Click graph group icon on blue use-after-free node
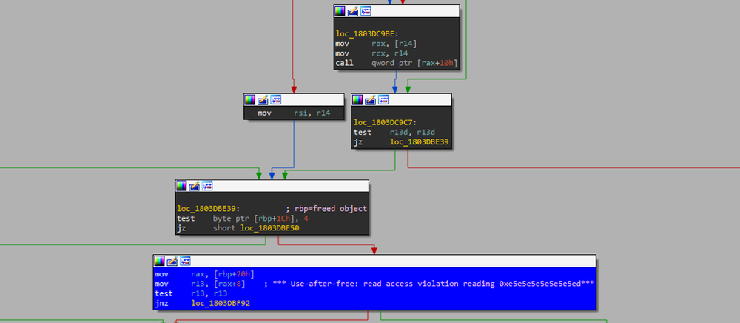740x323 pixels. tap(186, 261)
